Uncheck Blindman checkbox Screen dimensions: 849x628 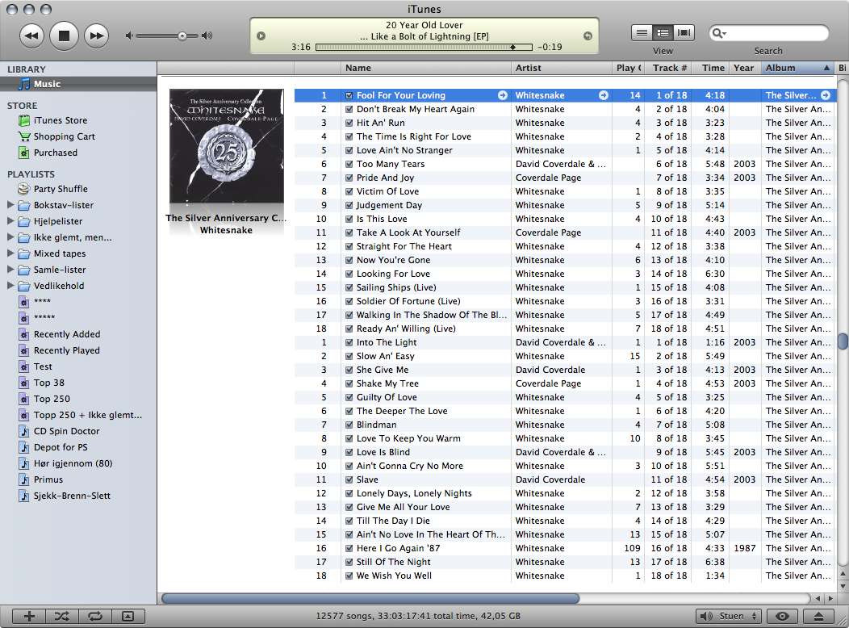point(349,425)
